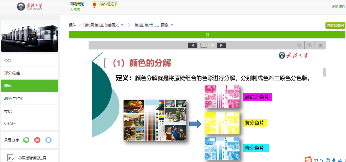Open 公告 in the sidebar
Viewport: 346px width, 162px height.
click(x=29, y=61)
